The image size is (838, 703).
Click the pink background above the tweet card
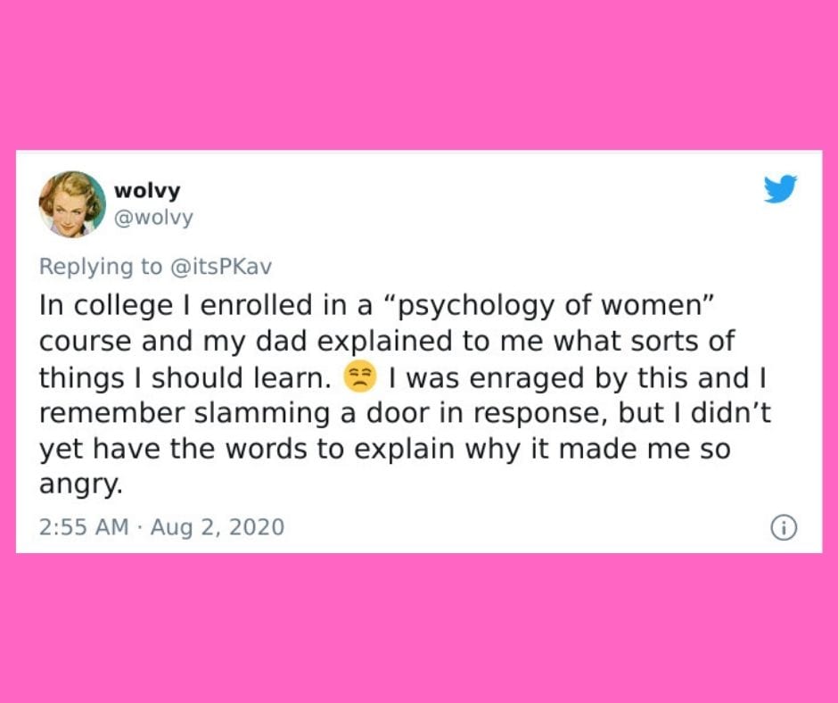419,75
